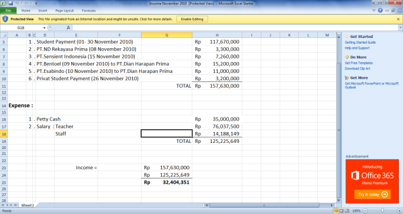Expand the formula bar with chevron
Image resolution: width=403 pixels, height=214 pixels.
(x=401, y=28)
